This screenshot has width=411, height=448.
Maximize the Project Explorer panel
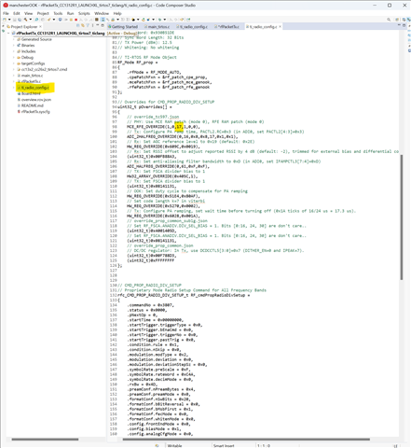click(103, 25)
